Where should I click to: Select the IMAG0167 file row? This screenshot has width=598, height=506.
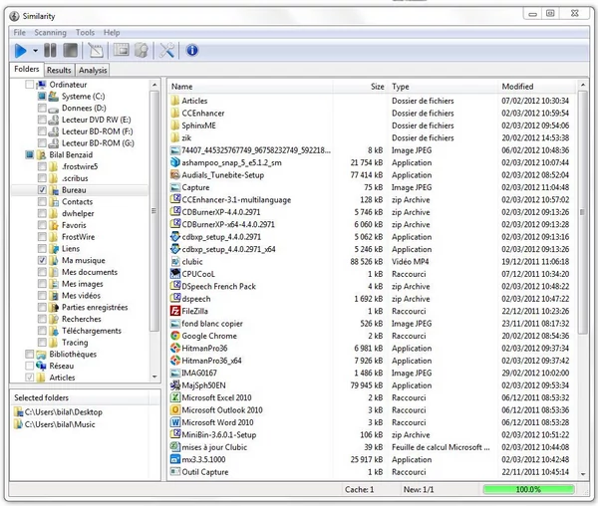372,373
